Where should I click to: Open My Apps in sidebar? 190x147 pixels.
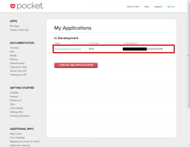(15, 26)
